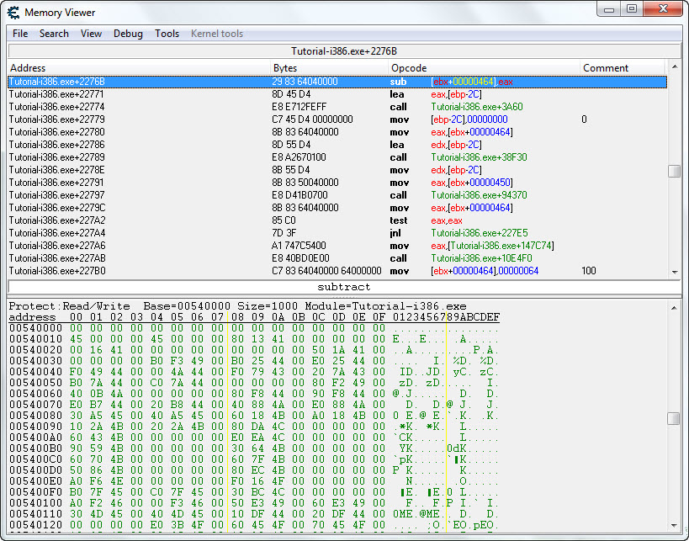Open the File menu
This screenshot has width=689, height=541.
pos(20,34)
